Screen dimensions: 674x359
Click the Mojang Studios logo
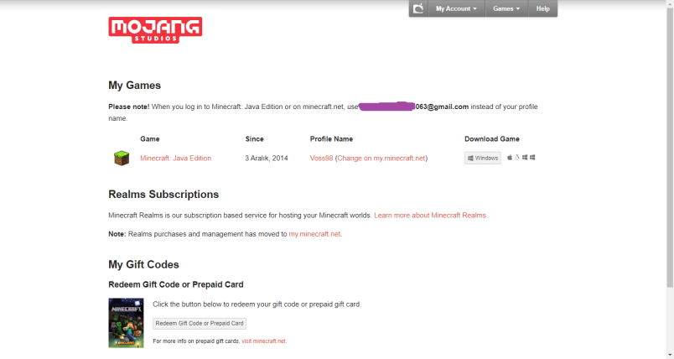[x=155, y=30]
